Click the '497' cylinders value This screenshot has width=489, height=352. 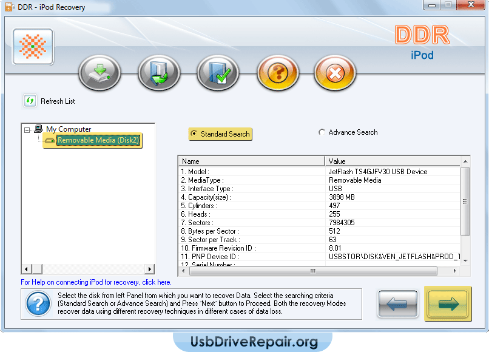coord(334,206)
